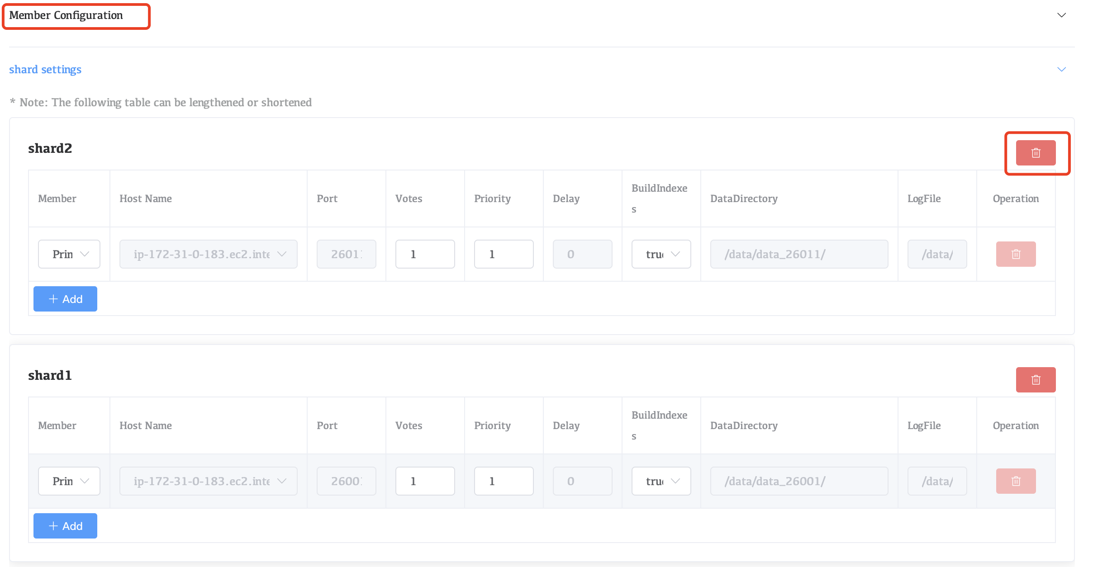Focus shard2 Votes input field
The image size is (1093, 567).
point(425,254)
